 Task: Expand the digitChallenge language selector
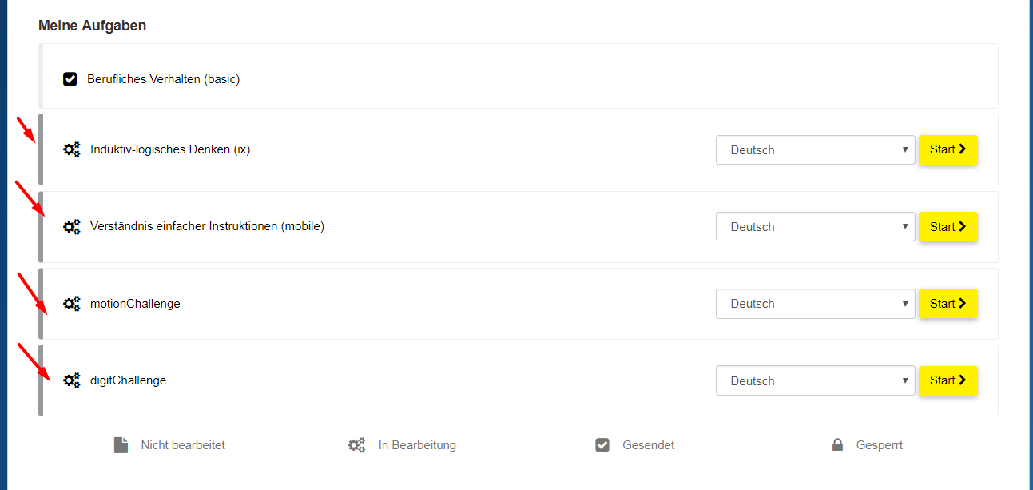pos(815,380)
